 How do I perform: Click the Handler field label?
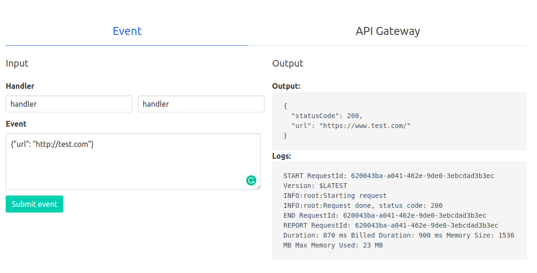20,86
